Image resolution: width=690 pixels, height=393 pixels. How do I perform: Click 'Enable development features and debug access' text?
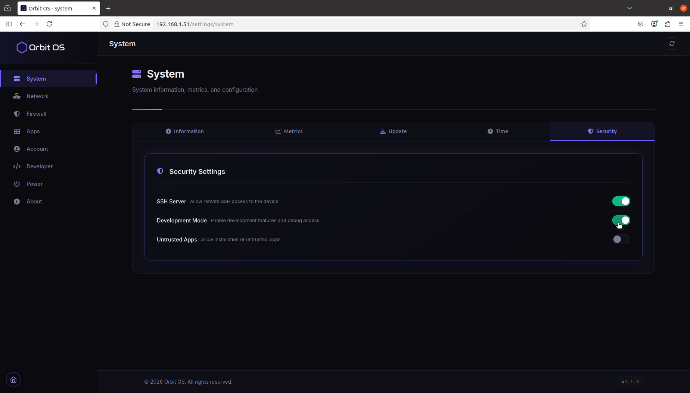265,220
